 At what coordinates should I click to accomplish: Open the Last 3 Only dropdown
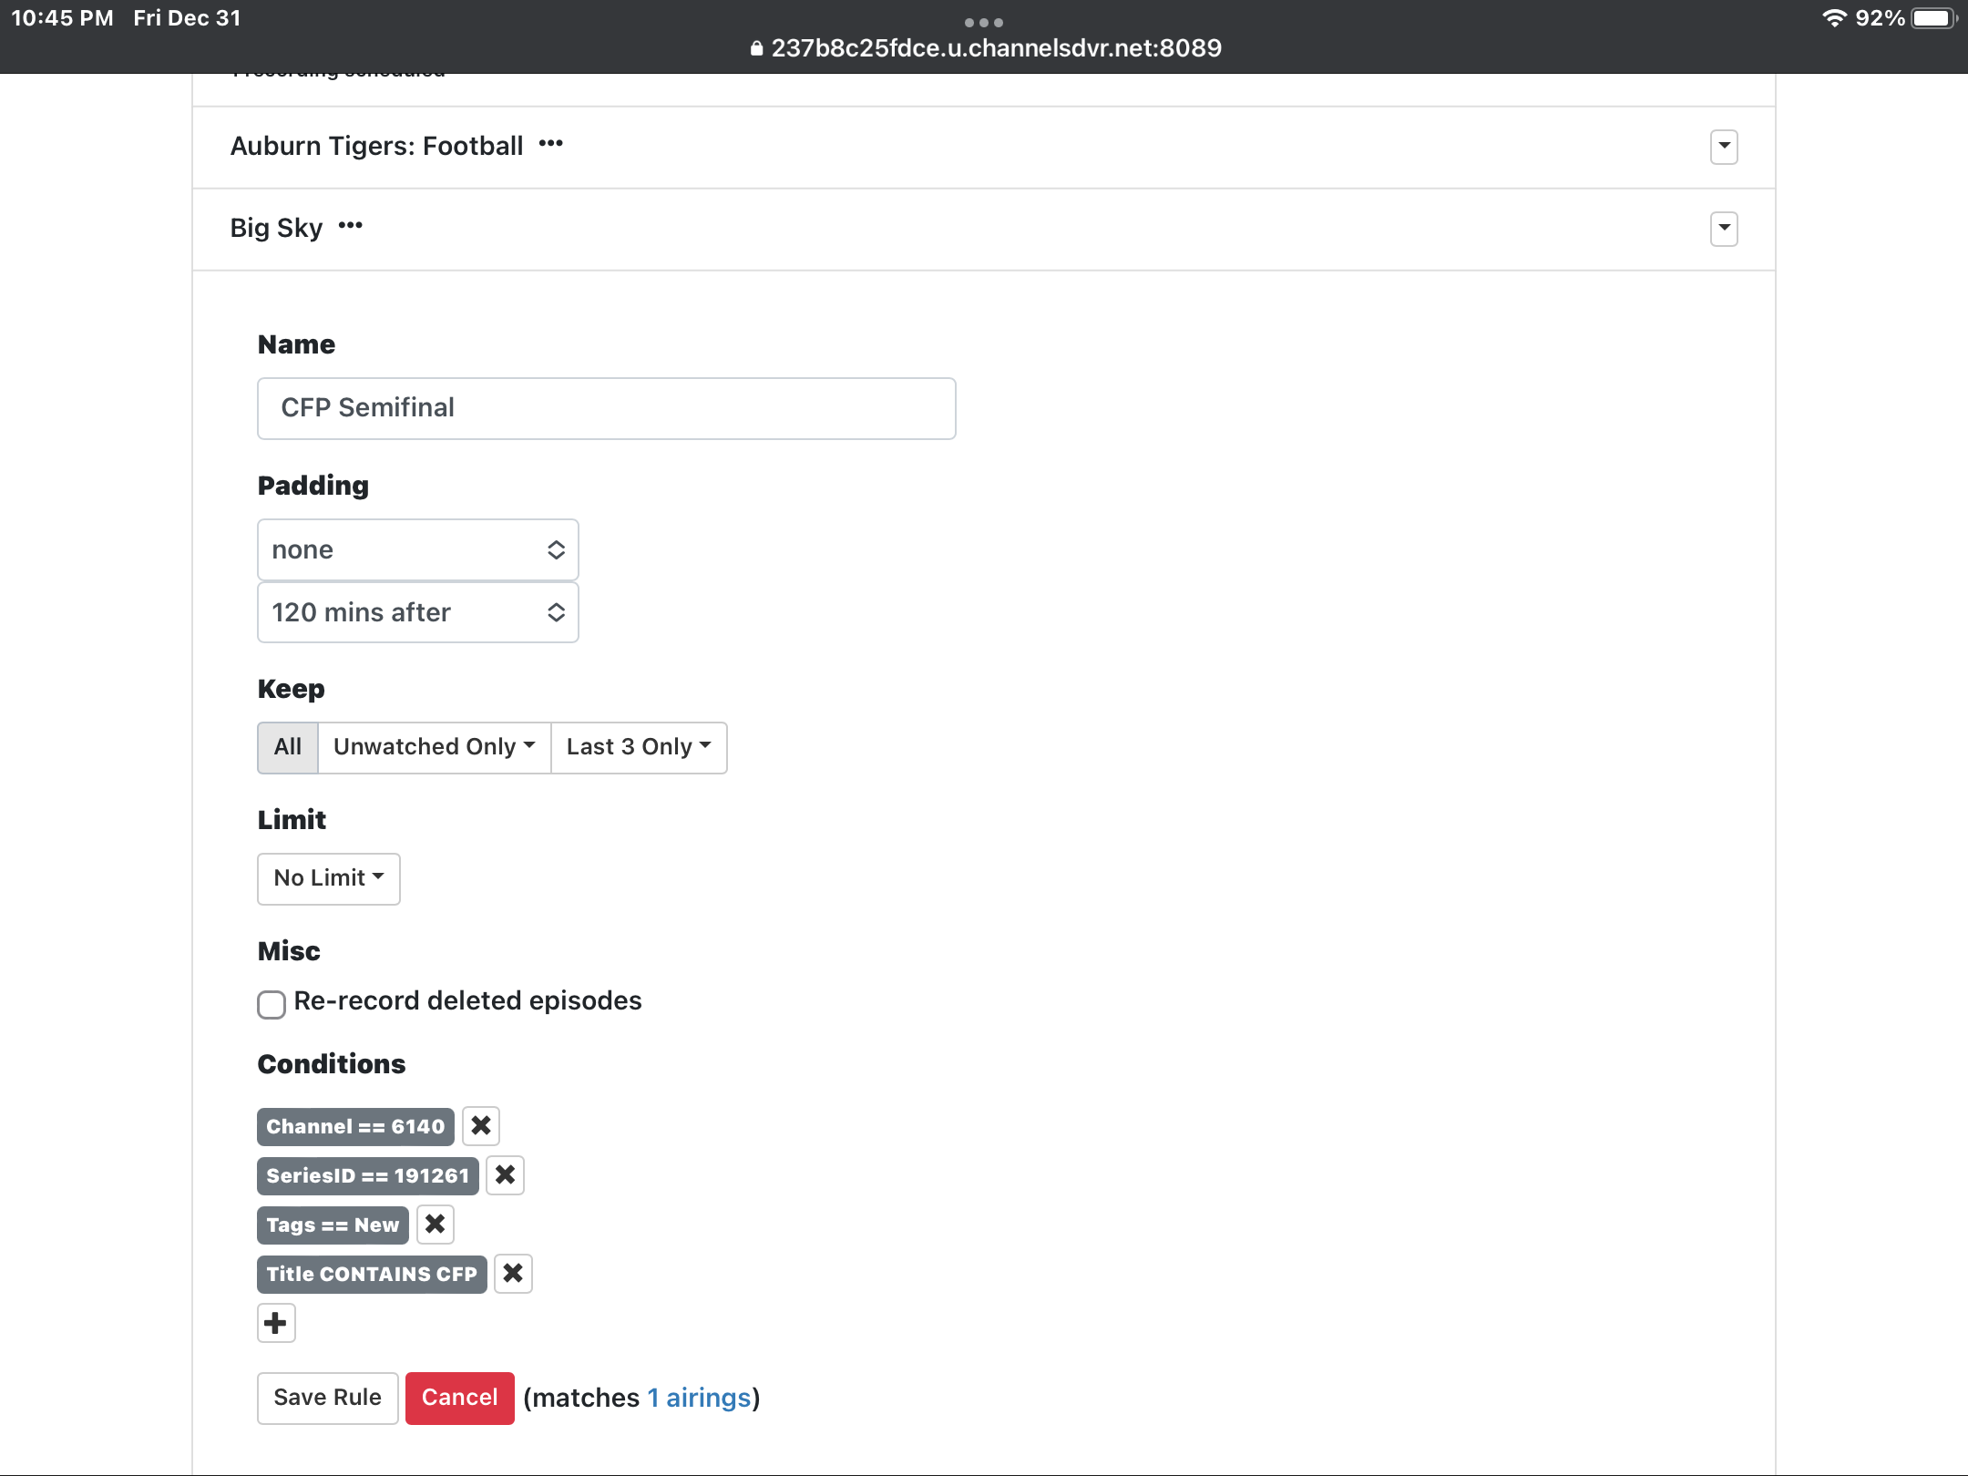tap(638, 747)
